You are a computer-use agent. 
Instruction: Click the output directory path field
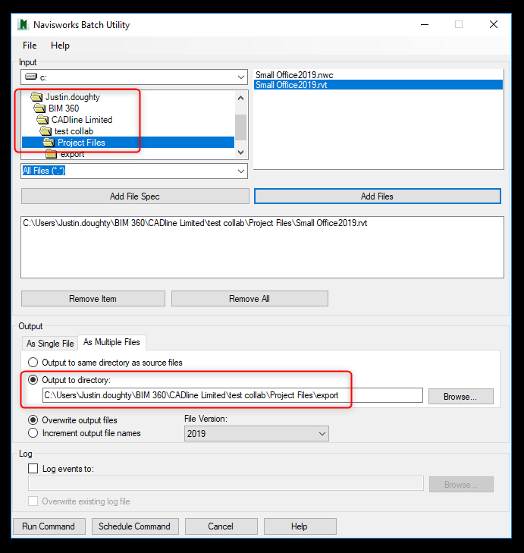pos(233,395)
